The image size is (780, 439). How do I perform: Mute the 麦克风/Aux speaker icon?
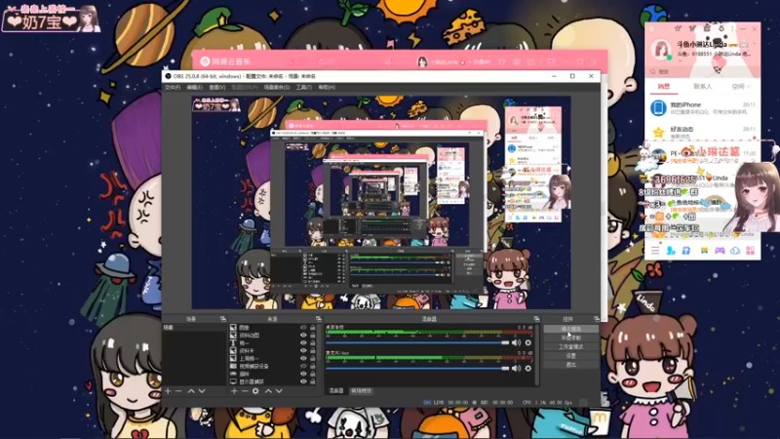click(517, 369)
